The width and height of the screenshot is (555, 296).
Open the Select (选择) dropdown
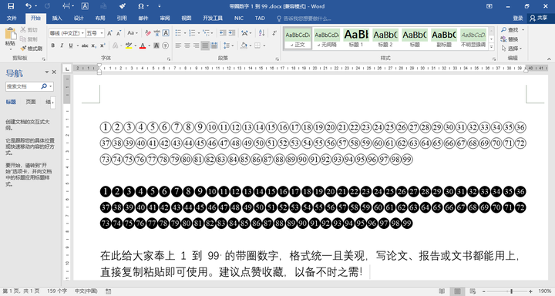point(512,48)
